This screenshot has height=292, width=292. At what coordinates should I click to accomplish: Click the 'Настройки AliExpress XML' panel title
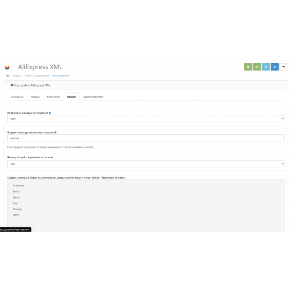click(x=33, y=85)
